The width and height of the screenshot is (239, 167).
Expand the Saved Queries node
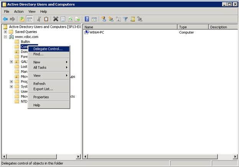coord(5,32)
